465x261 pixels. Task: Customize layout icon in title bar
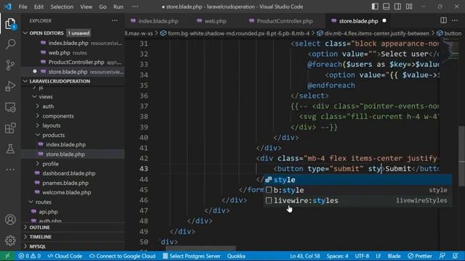[x=409, y=7]
